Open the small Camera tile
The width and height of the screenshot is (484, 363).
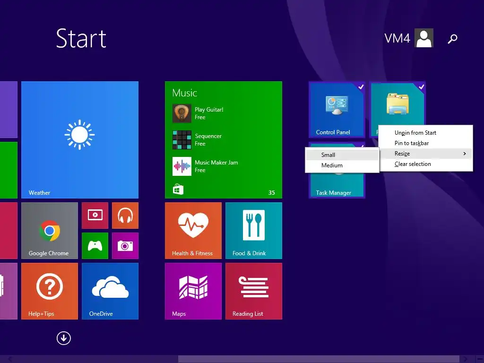125,246
